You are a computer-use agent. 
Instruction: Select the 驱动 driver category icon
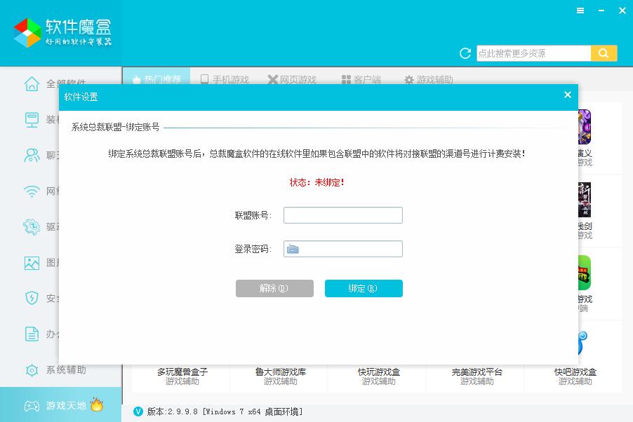(31, 226)
